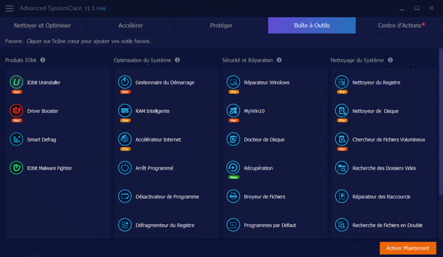The height and width of the screenshot is (257, 443).
Task: Click Recherche des Dossiers Vides text
Action: [384, 168]
